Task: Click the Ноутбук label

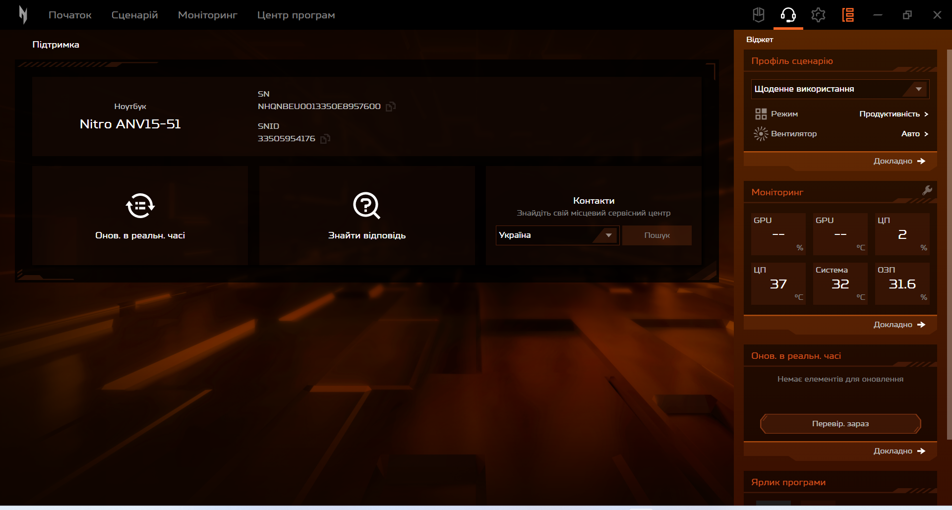Action: click(x=130, y=107)
